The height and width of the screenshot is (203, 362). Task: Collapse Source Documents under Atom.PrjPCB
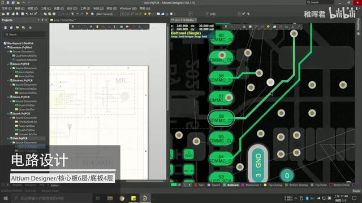(11, 68)
